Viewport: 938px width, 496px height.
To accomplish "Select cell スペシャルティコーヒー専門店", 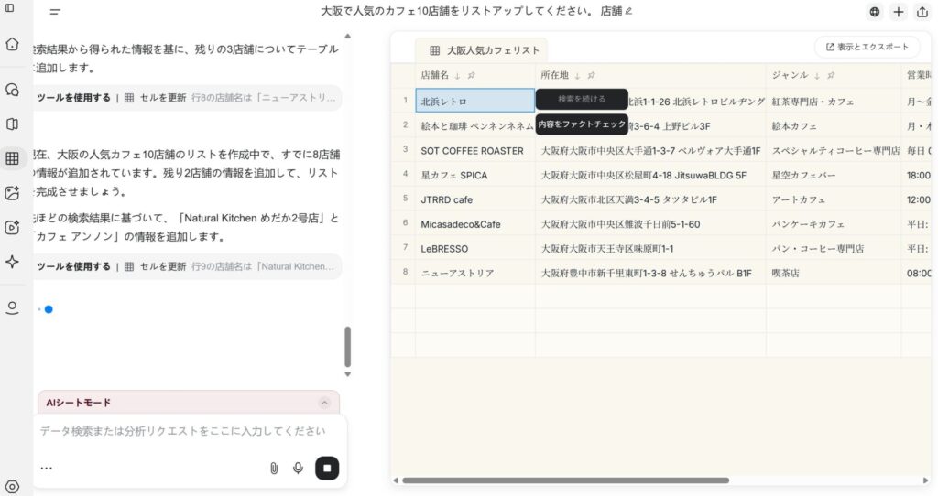I will point(834,151).
